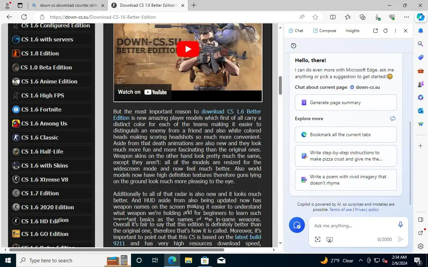Image resolution: width=428 pixels, height=267 pixels.
Task: Open CS 1.6 Among Us menu item
Action: click(x=51, y=123)
